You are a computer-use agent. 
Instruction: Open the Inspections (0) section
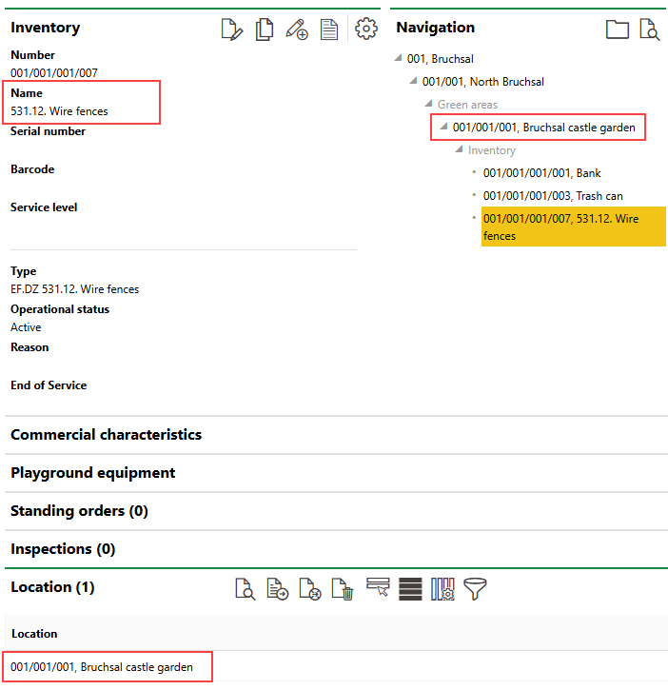(x=62, y=549)
